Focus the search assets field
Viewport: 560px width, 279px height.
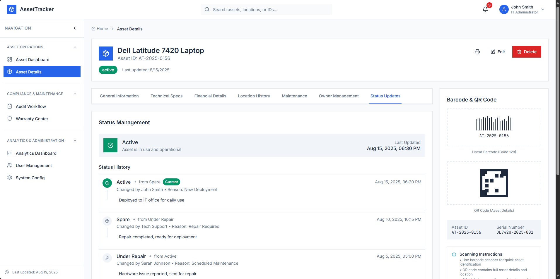point(267,9)
